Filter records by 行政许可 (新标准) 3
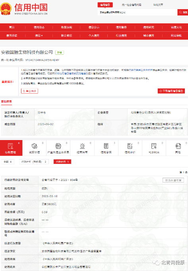Screen dimensions: 188x271 [x=34, y=162]
